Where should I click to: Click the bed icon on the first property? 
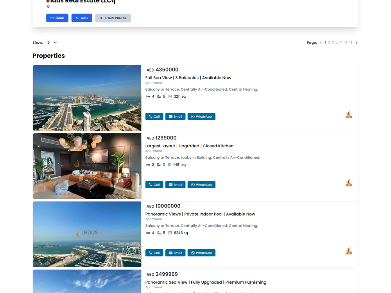click(x=148, y=96)
